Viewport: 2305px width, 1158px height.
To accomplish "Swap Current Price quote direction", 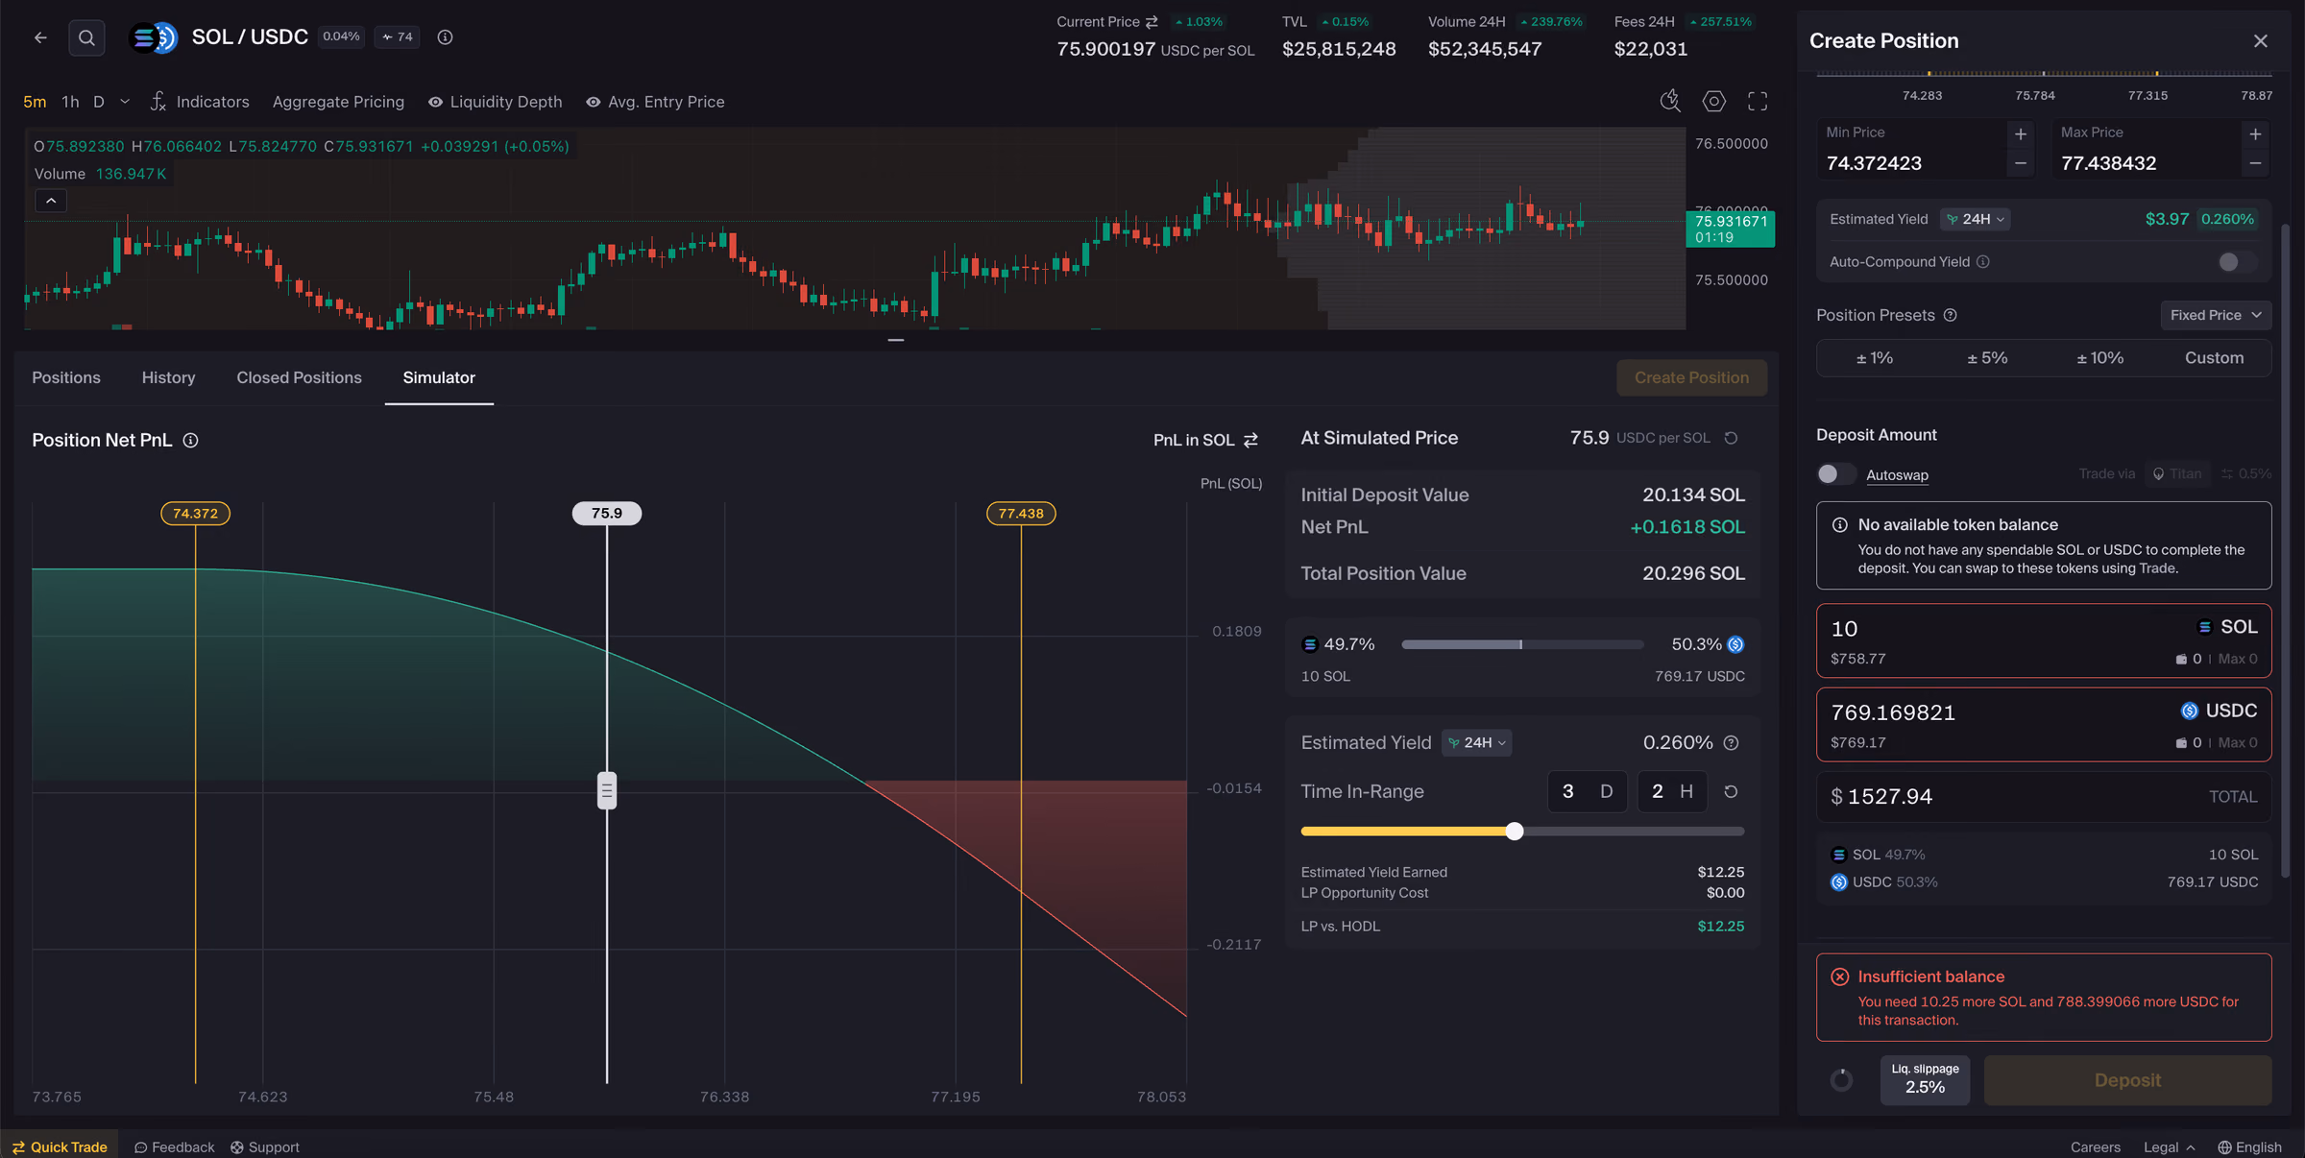I will [x=1152, y=22].
